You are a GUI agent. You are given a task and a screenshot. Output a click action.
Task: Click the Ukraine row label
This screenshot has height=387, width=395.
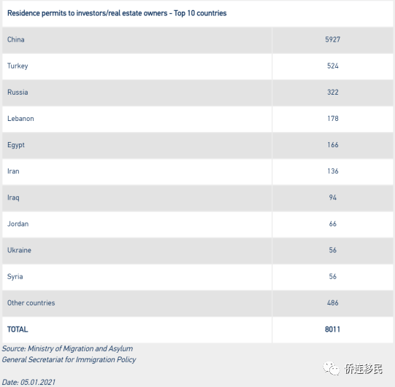pos(20,250)
